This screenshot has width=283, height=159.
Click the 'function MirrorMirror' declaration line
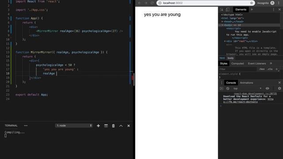[x=61, y=52]
